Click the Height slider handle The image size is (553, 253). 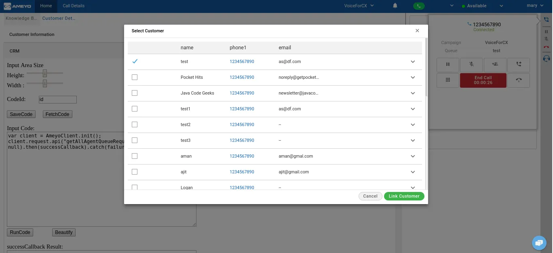tap(45, 73)
